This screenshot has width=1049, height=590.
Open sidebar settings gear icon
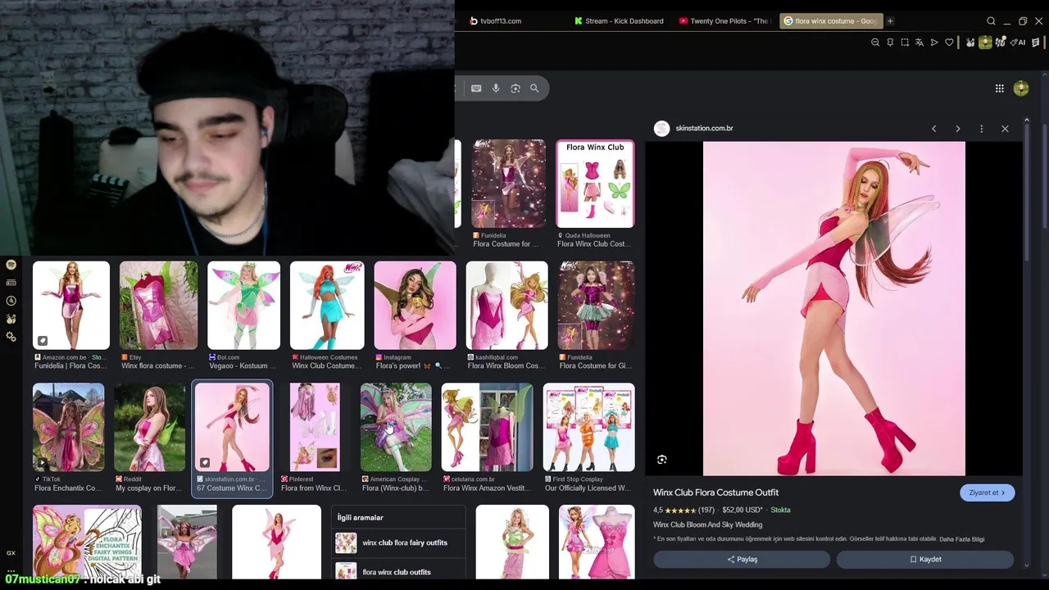pyautogui.click(x=11, y=337)
